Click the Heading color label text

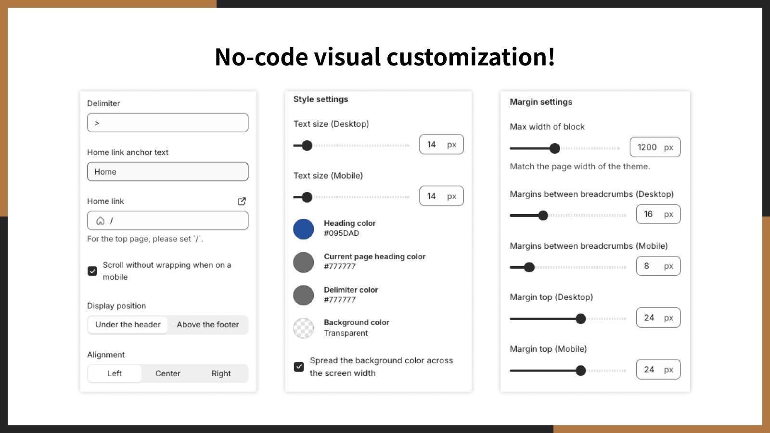350,223
